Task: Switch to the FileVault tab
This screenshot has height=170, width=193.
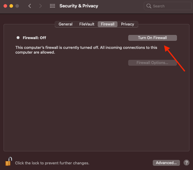Action: pyautogui.click(x=87, y=24)
